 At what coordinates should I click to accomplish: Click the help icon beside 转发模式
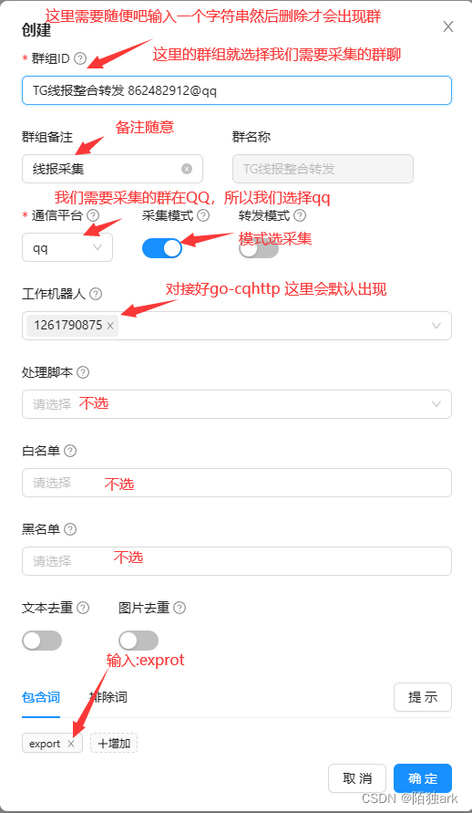pos(300,215)
